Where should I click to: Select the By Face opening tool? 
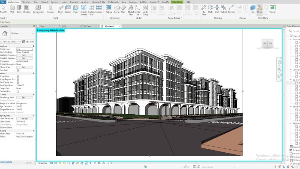204,10
